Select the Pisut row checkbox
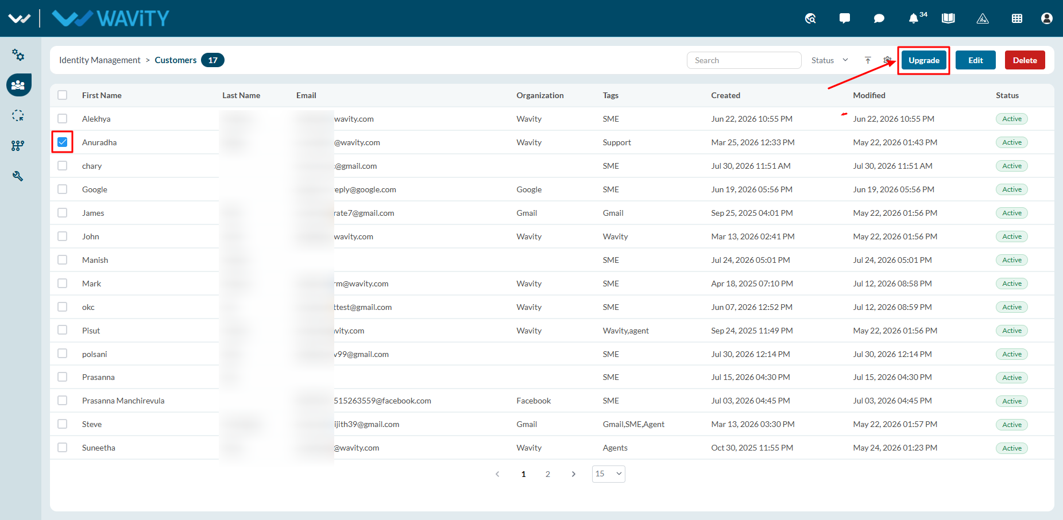The width and height of the screenshot is (1063, 520). tap(63, 331)
